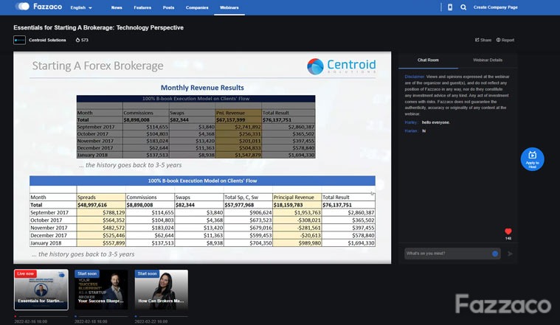The height and width of the screenshot is (325, 560).
Task: Click the $67,157,399 Pnl Revenue total cell
Action: click(238, 120)
